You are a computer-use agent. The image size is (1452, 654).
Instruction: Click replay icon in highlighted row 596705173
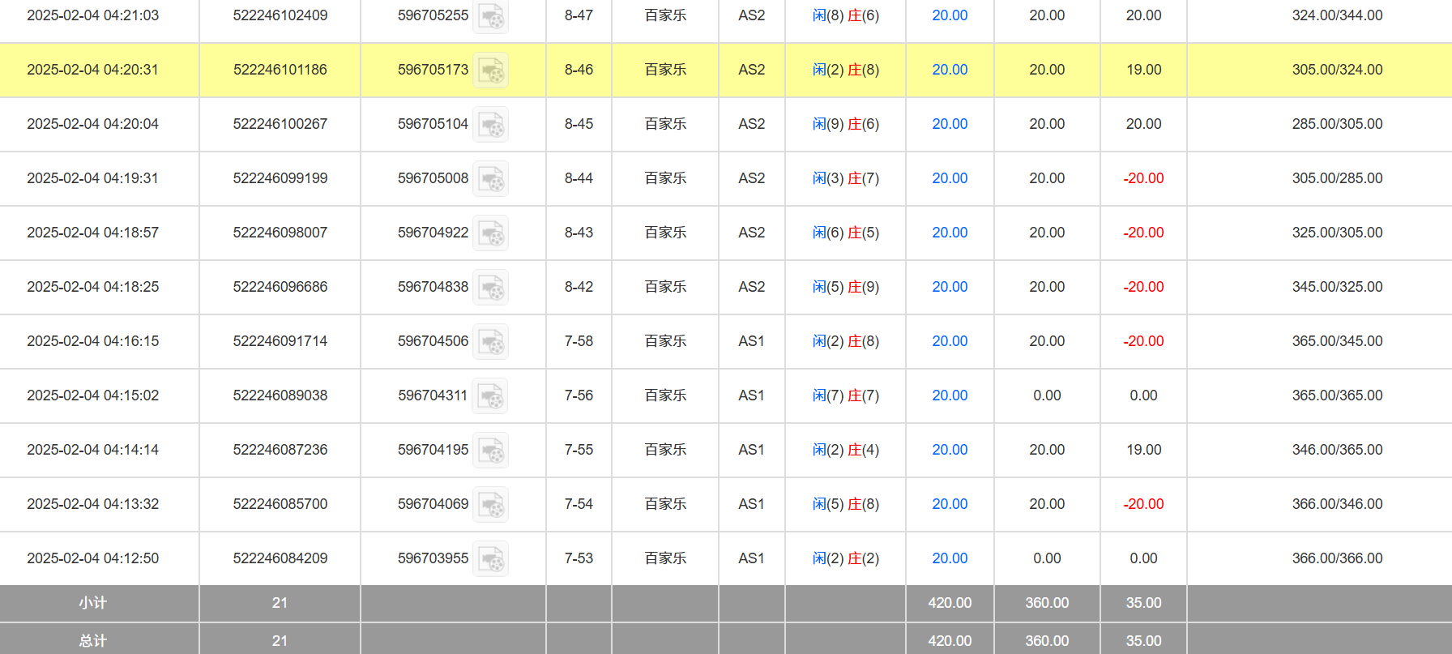click(x=491, y=71)
